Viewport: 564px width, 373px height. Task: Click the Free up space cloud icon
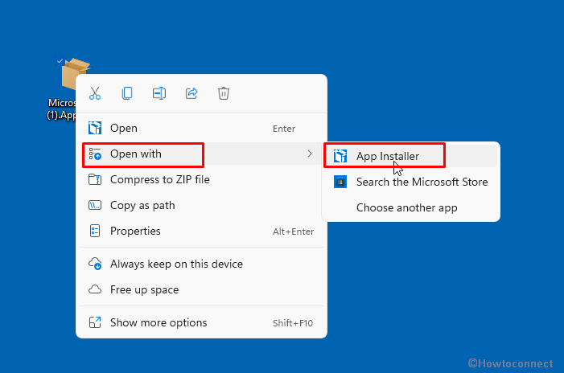(95, 289)
